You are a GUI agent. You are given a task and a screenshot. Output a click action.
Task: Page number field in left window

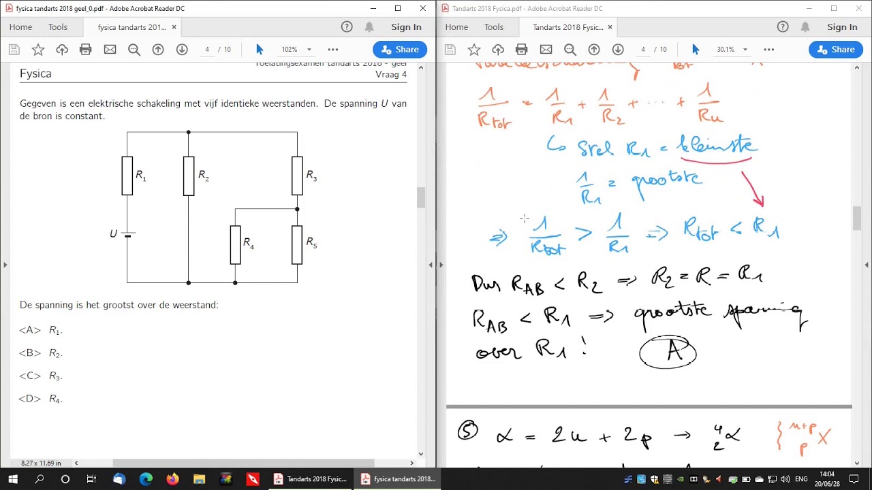[206, 50]
